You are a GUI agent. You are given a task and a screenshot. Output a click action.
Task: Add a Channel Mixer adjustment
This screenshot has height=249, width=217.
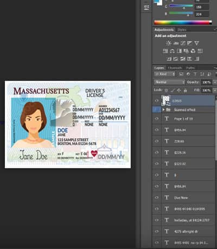193,51
